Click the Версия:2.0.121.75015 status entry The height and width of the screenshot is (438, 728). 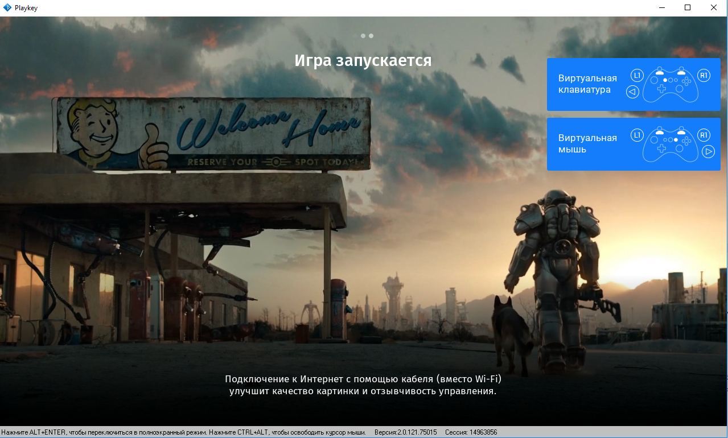(x=405, y=432)
